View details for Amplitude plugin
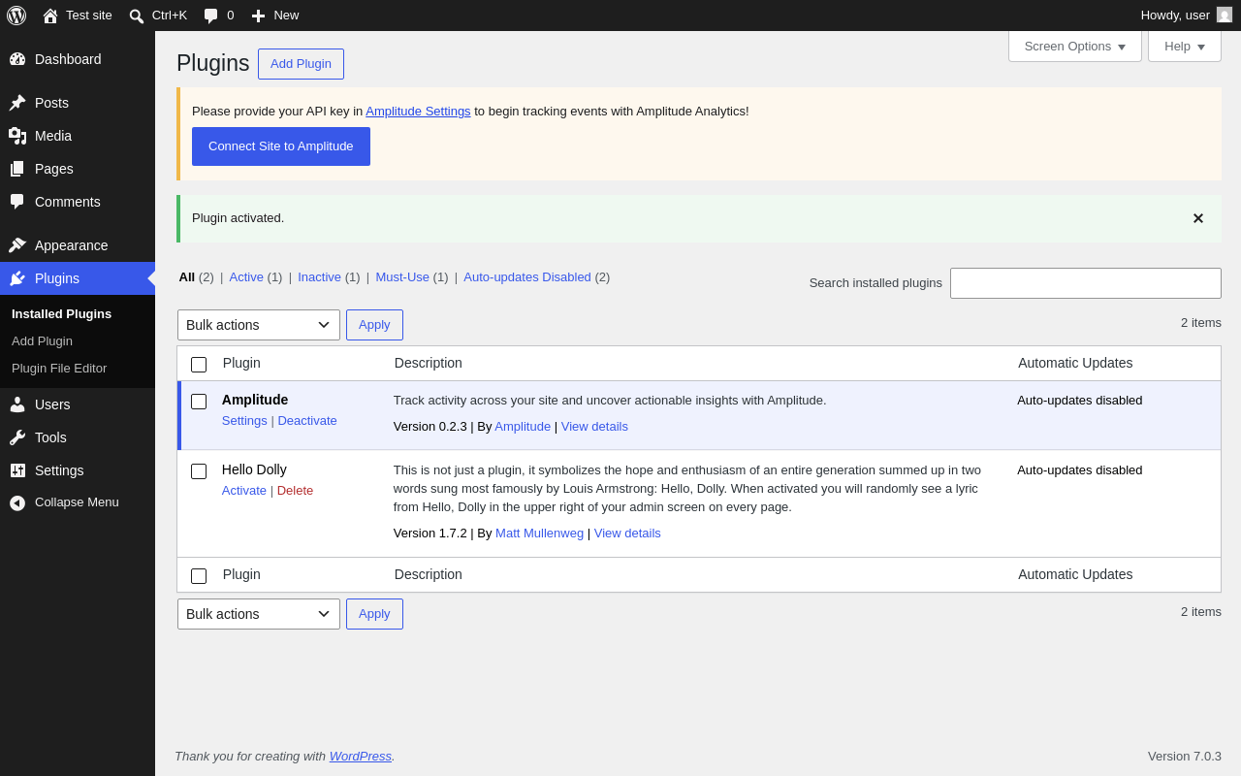 point(594,427)
